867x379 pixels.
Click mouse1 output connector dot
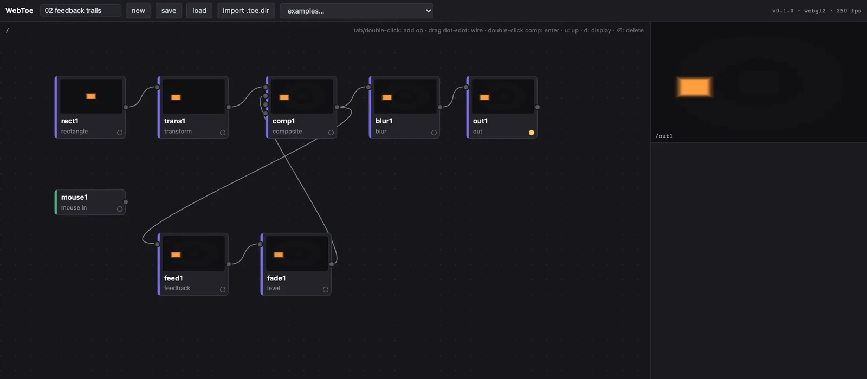(126, 202)
